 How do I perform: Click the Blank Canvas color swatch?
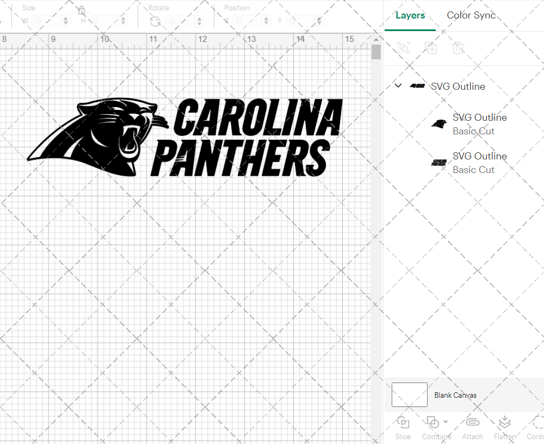click(409, 395)
